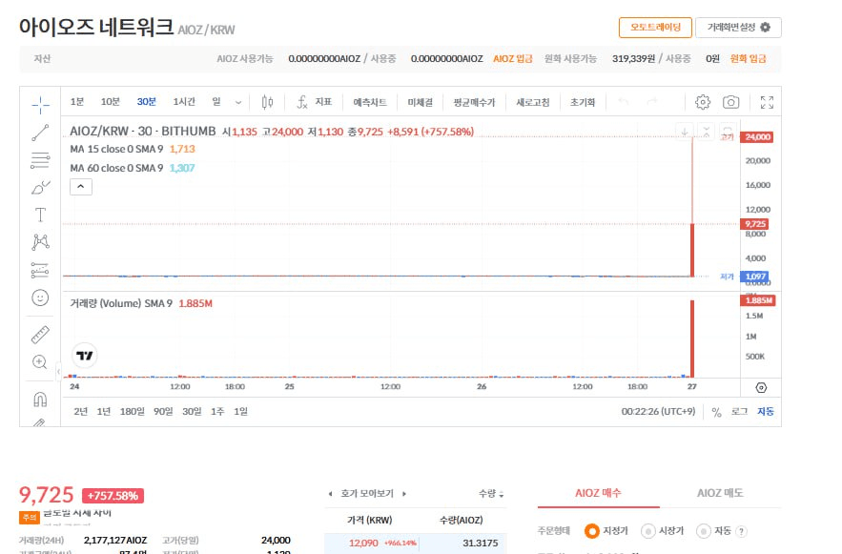Expand the interval dropdown chevron after 일
The width and height of the screenshot is (842, 554).
point(238,102)
